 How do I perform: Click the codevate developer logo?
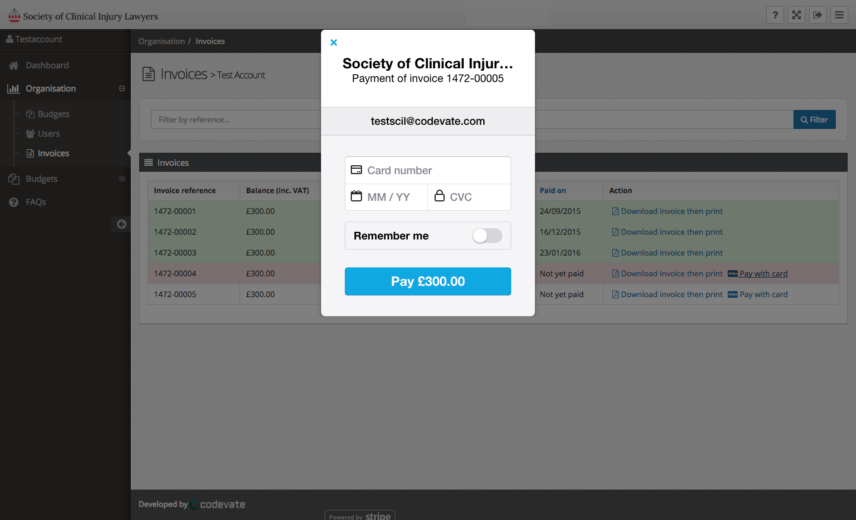pyautogui.click(x=218, y=505)
